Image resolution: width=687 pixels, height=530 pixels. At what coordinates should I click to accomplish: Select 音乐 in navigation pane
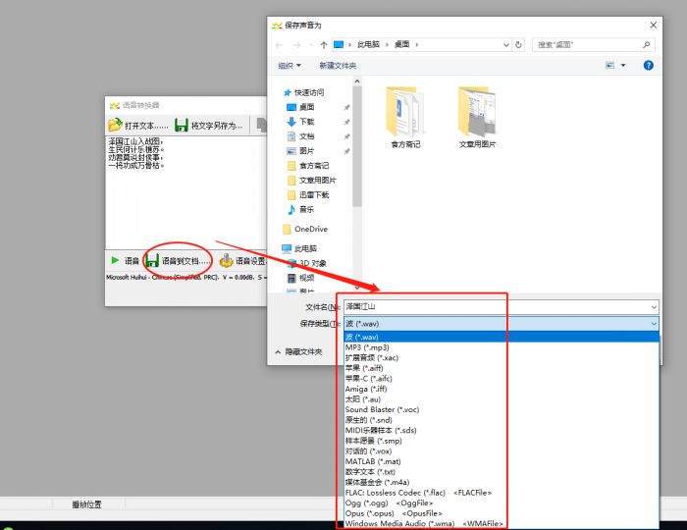click(x=306, y=209)
